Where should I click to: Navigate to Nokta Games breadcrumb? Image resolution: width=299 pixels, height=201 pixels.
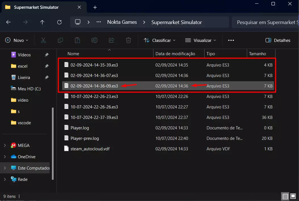coord(122,22)
